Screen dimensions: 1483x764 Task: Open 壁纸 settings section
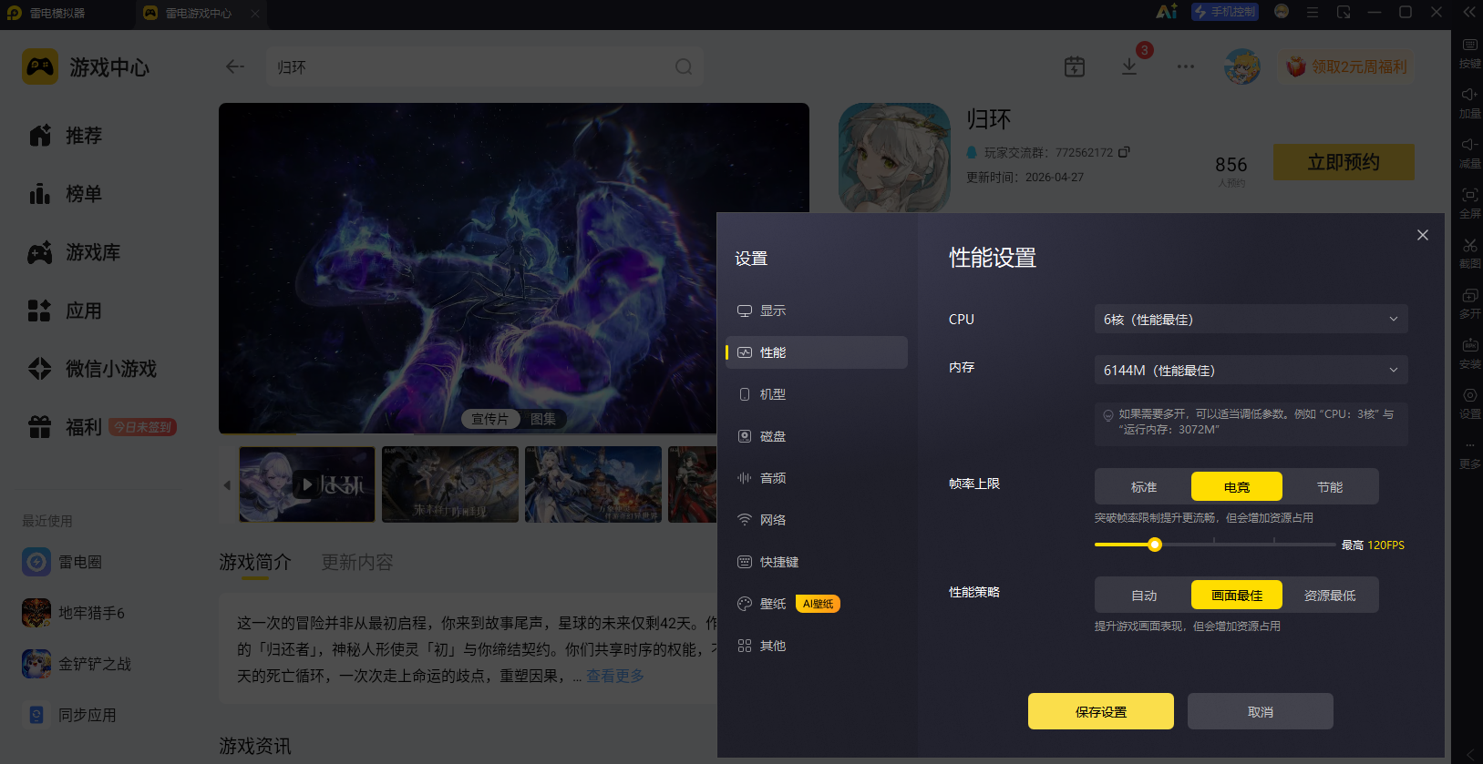[x=817, y=604]
